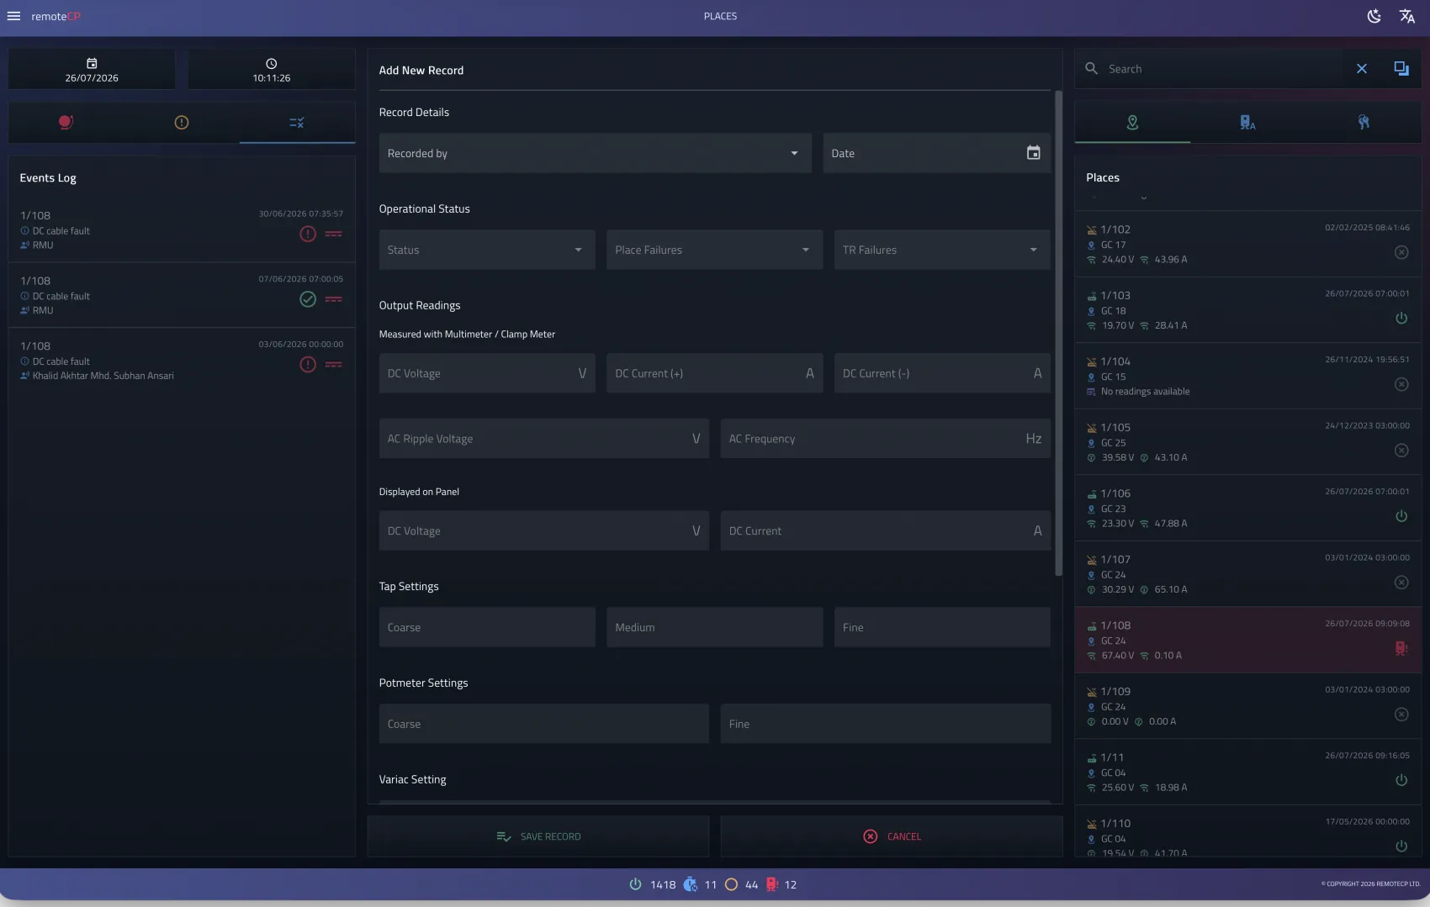Switch to the red alarms tab
The width and height of the screenshot is (1430, 907).
[x=66, y=123]
